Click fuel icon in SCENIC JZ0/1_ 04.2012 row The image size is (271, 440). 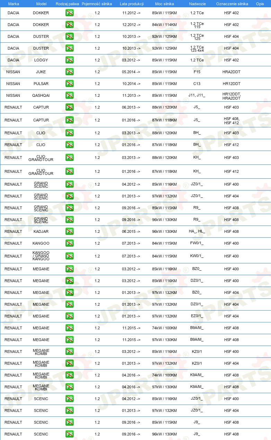coord(69,399)
